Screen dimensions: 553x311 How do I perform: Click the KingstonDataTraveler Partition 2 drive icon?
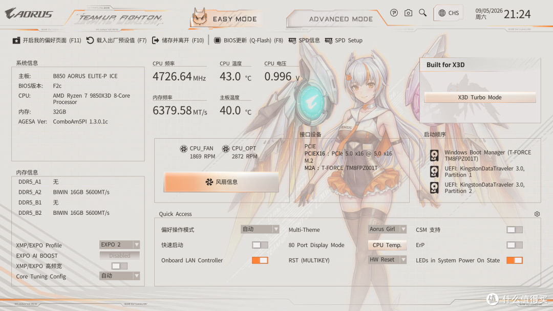point(434,187)
